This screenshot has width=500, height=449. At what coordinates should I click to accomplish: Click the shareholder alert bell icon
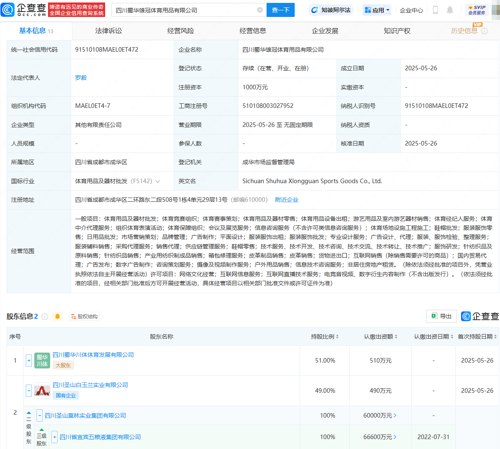[58, 317]
